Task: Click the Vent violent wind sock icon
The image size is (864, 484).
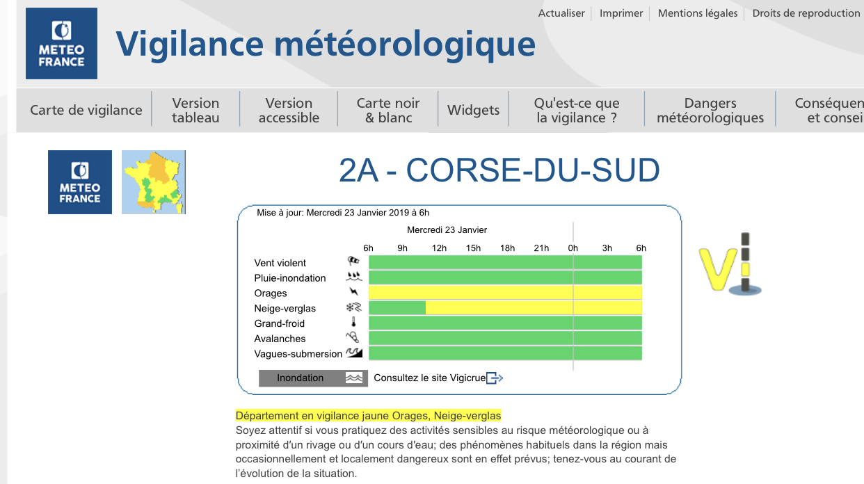Action: click(354, 262)
